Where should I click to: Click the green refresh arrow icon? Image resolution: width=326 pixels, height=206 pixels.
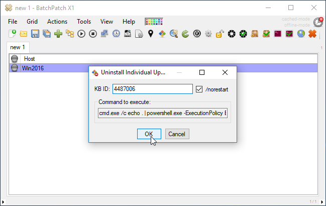pyautogui.click(x=185, y=34)
